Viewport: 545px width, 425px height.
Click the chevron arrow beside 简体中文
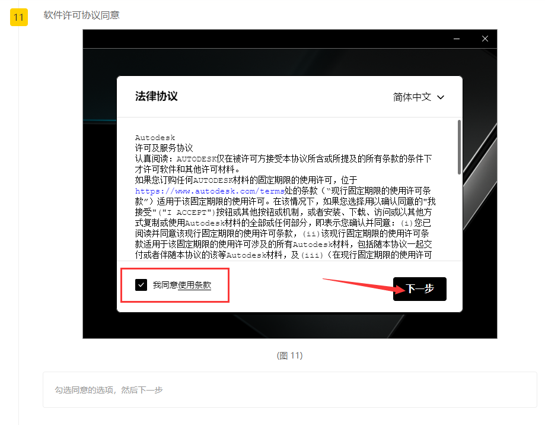440,97
